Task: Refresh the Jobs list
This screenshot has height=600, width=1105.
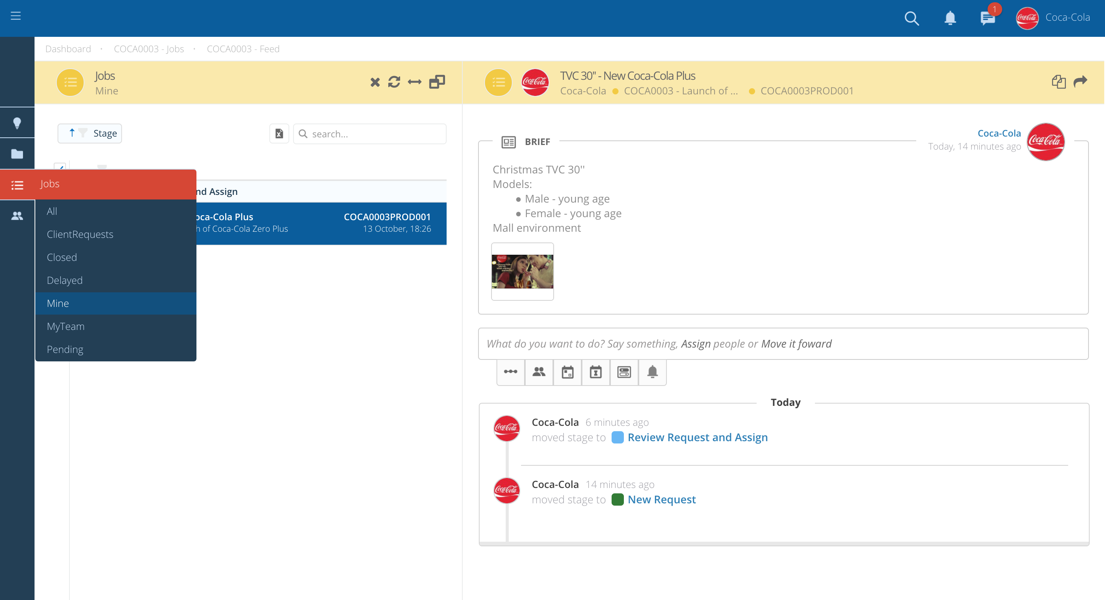Action: (x=394, y=82)
